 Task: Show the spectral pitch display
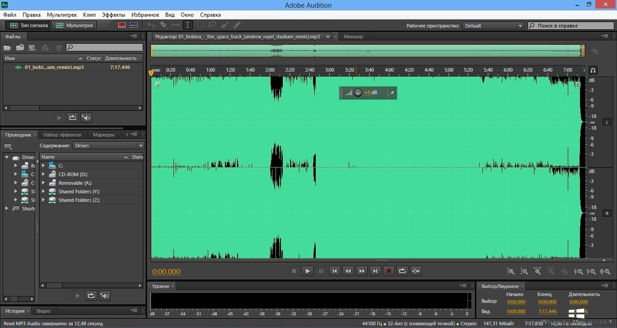point(134,25)
